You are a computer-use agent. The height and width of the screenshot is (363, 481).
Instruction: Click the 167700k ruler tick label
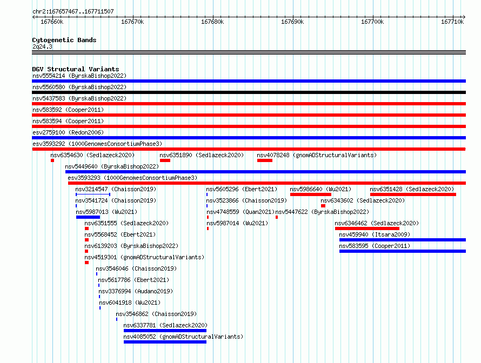click(372, 22)
